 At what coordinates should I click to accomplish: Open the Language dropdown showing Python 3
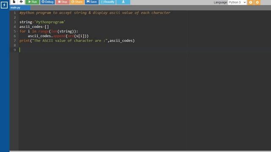[x=237, y=3]
